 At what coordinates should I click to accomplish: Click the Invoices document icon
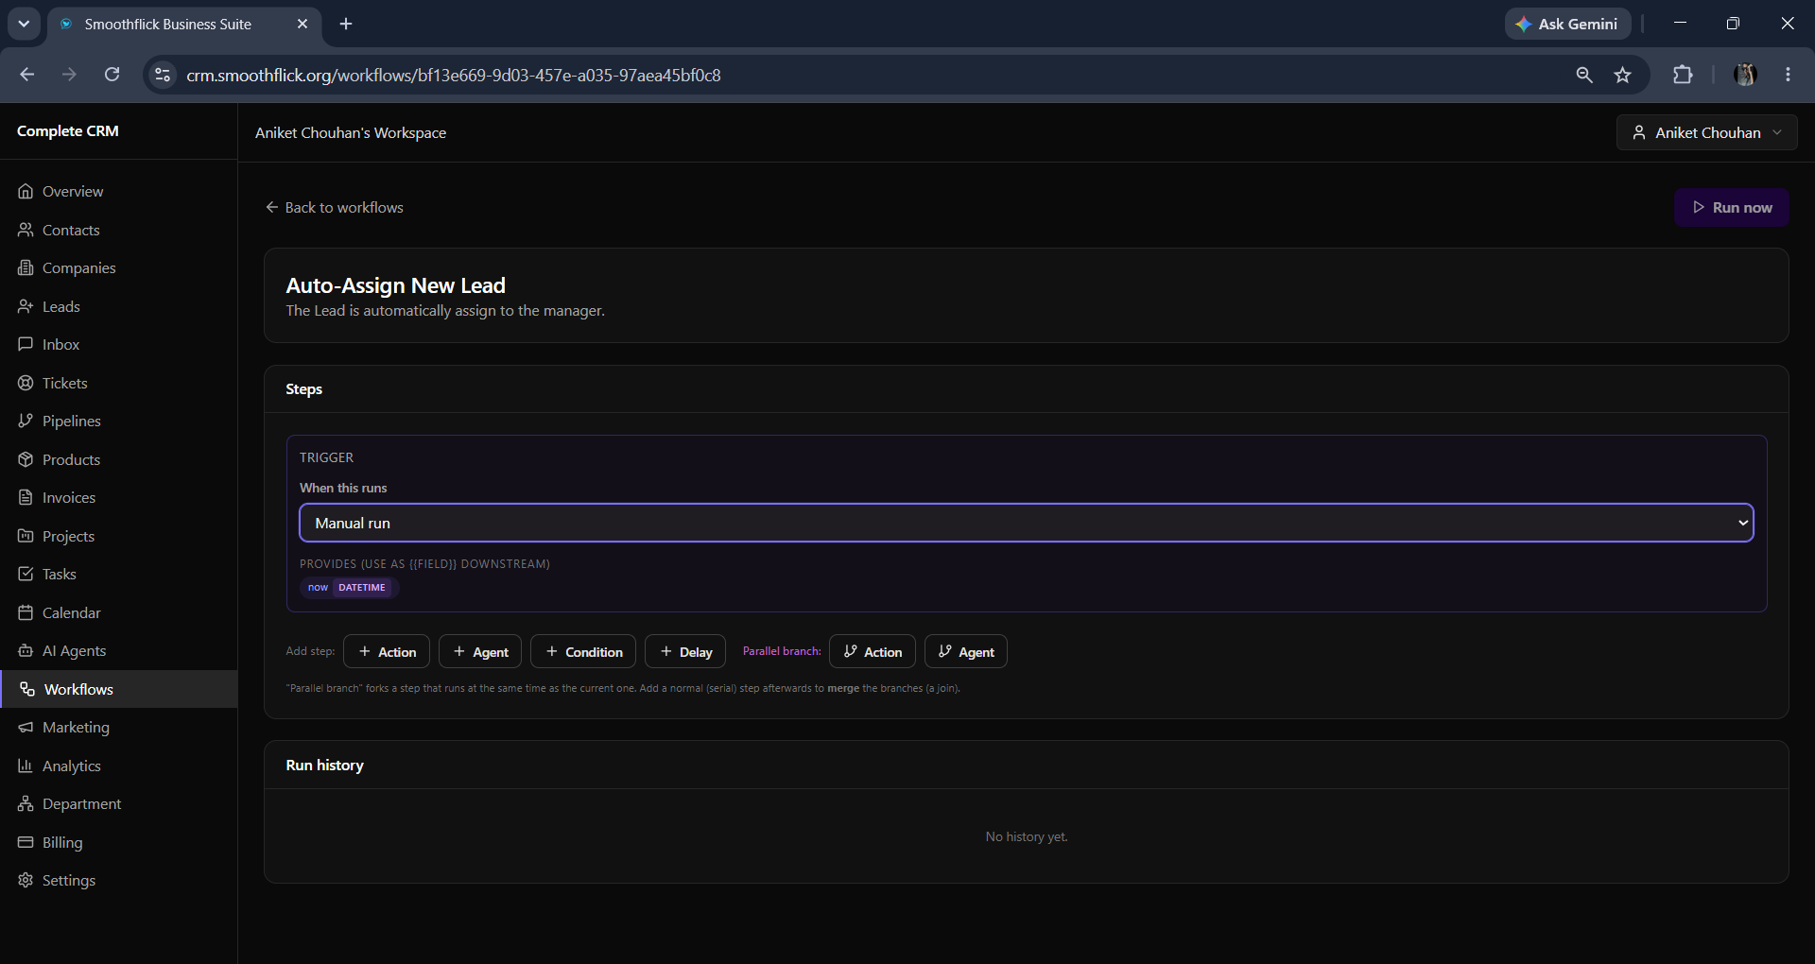26,497
